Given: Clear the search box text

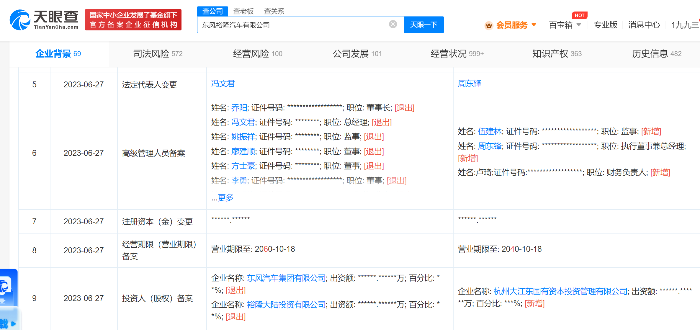Looking at the screenshot, I should pyautogui.click(x=393, y=24).
